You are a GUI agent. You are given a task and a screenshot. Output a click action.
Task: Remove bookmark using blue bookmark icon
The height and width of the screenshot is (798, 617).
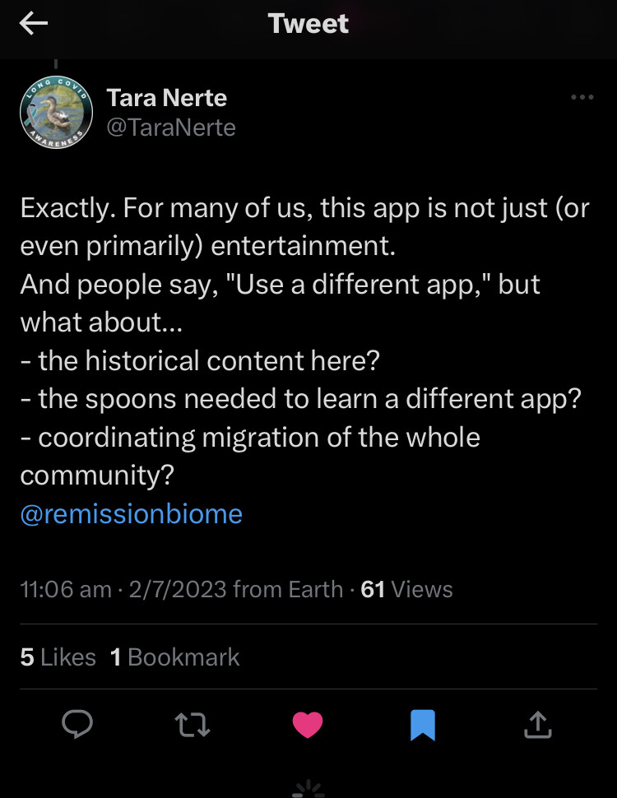(422, 724)
